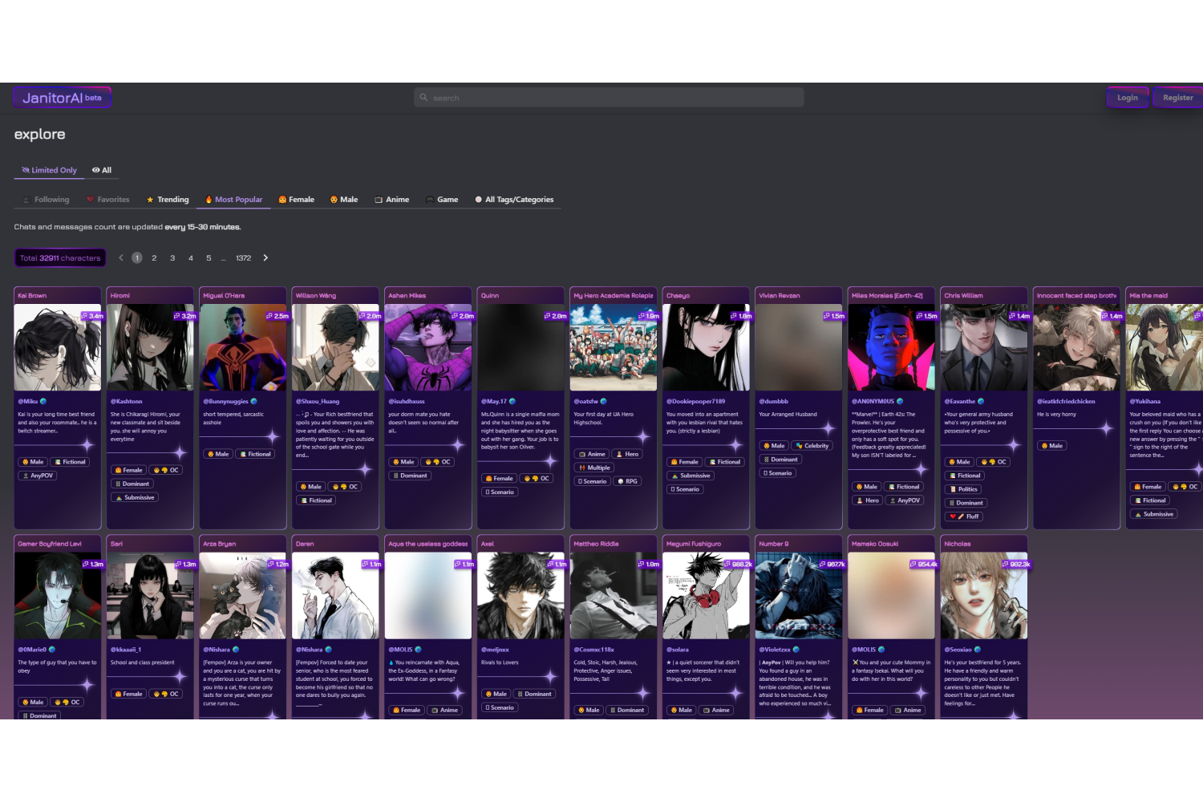Screen dimensions: 1203x802
Task: Click Hero tag on My Hero Academia card
Action: coord(628,454)
